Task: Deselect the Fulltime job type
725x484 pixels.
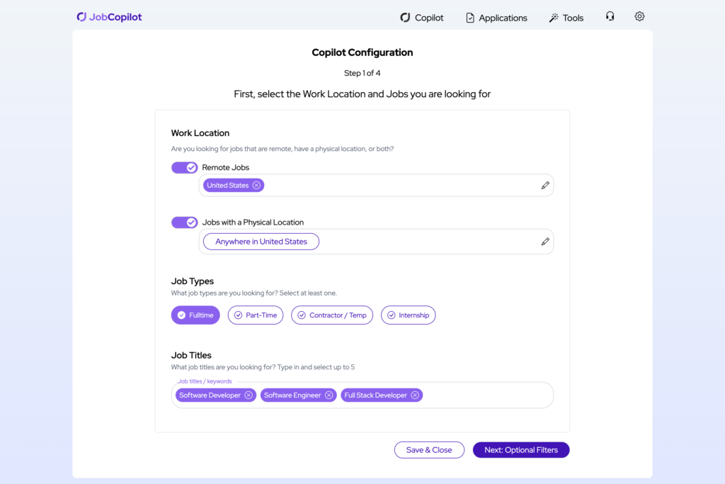Action: 195,315
